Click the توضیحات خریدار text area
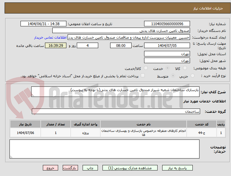Image resolution: width=231 pixels, height=176 pixels. coord(104,149)
